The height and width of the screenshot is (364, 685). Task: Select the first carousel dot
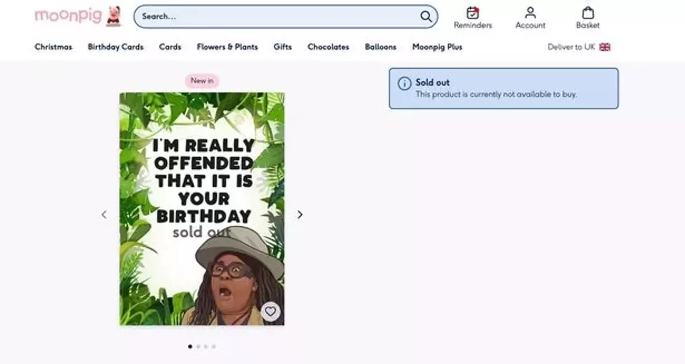tap(190, 346)
